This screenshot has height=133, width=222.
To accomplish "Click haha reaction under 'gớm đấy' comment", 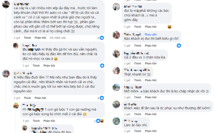I will (x=169, y=27).
